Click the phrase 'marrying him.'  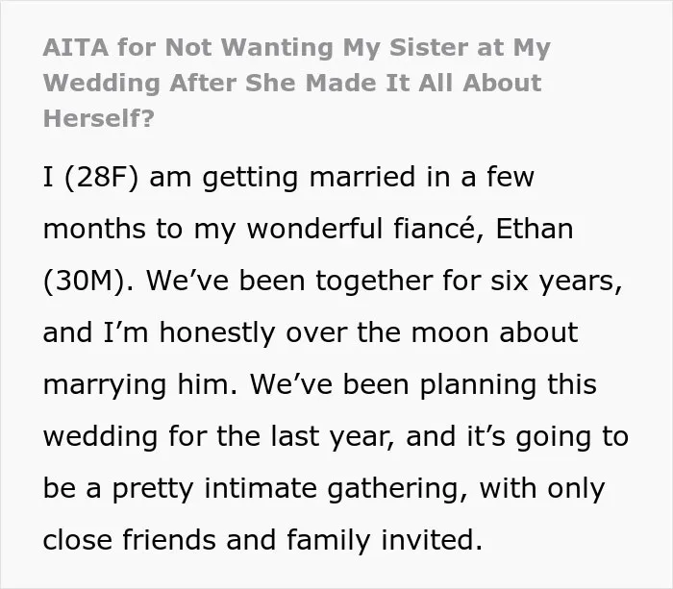pos(140,384)
